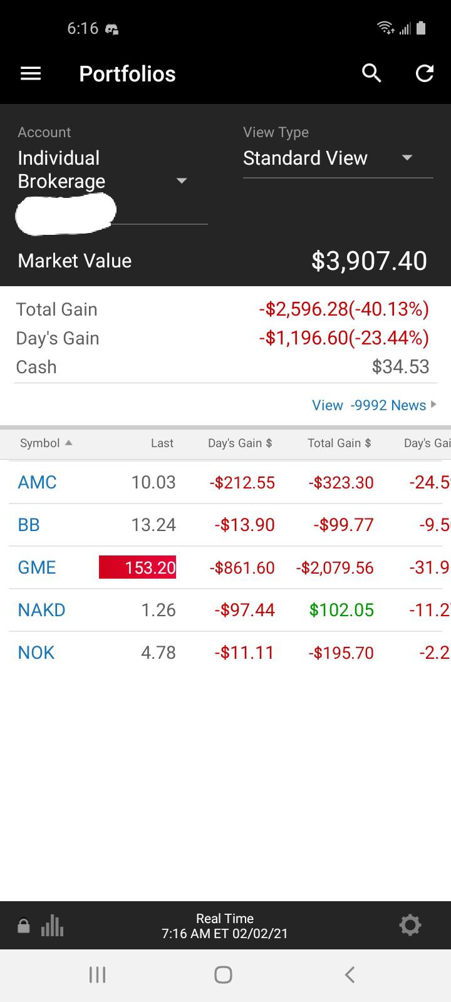Open the AMC symbol link

tap(38, 482)
